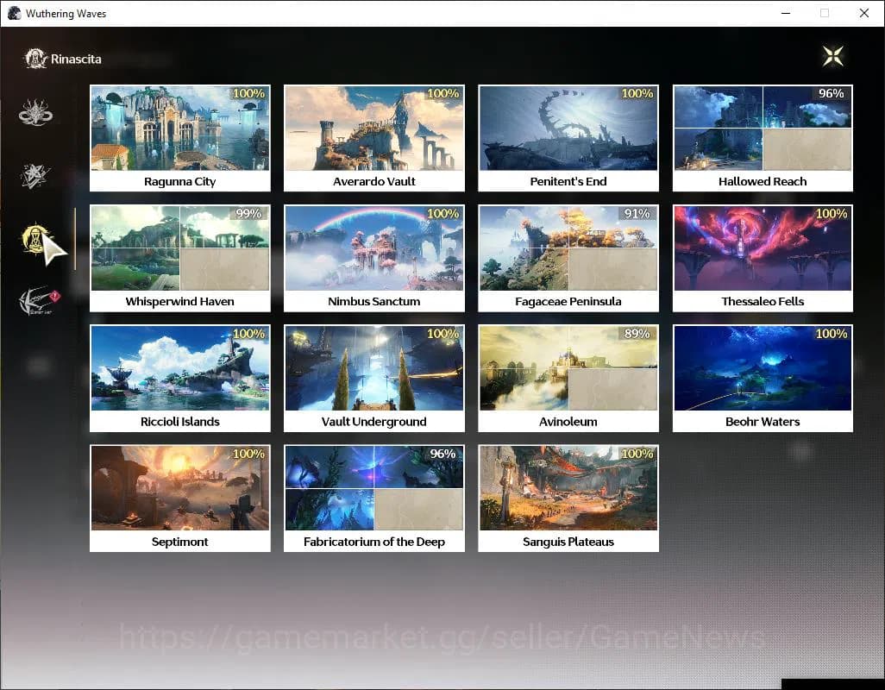Open the Nimbus Sanctum rainbow thumbnail
Image resolution: width=885 pixels, height=690 pixels.
374,257
